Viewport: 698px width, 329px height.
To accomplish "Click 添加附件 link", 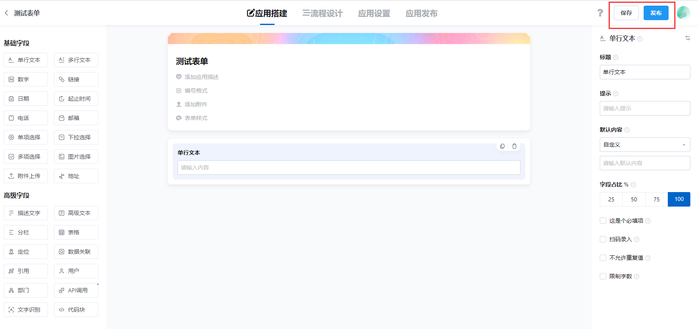I will 192,104.
